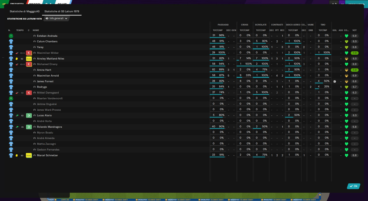Click the yellow card icon in Ainsley Maitland-Niles' row
This screenshot has width=368, height=201.
(x=17, y=59)
